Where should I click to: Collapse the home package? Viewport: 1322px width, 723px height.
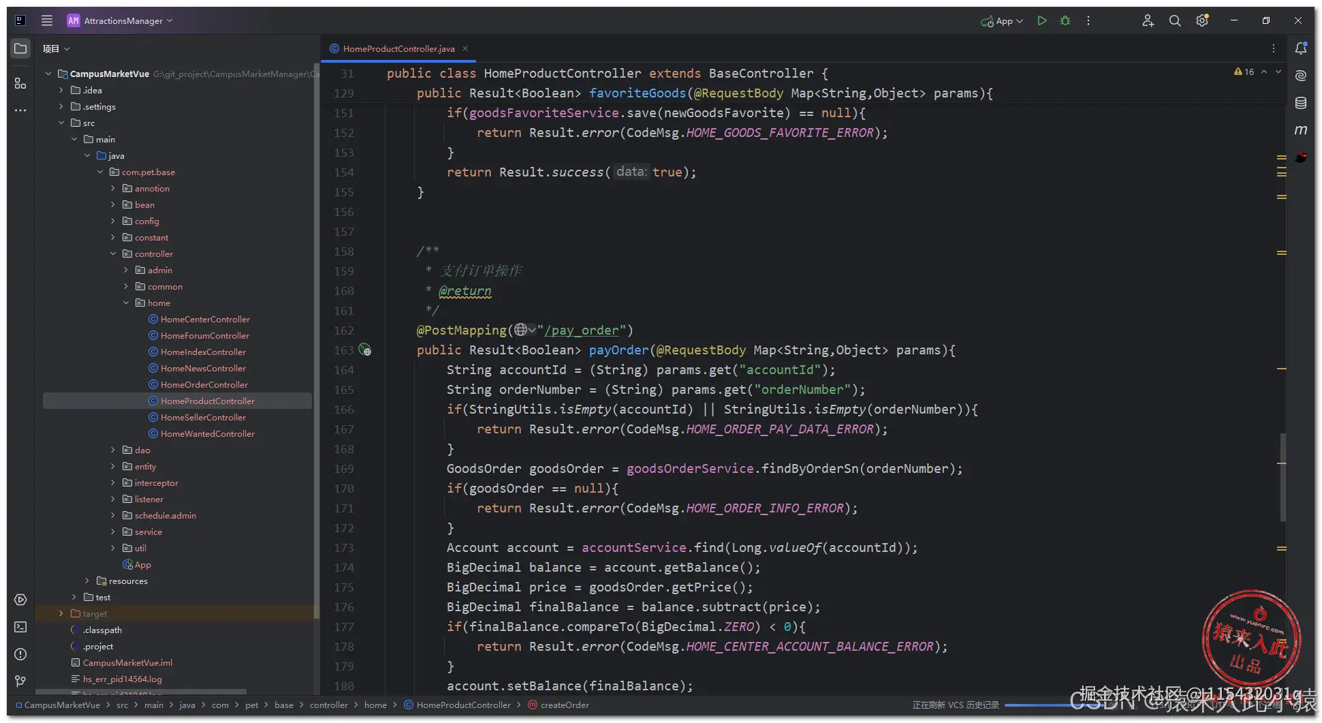pos(126,303)
